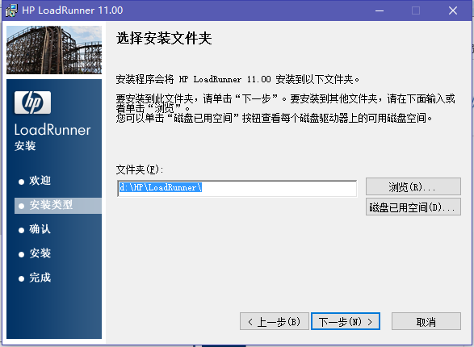Click the installer icon in the title bar
The width and height of the screenshot is (474, 347).
[x=11, y=10]
